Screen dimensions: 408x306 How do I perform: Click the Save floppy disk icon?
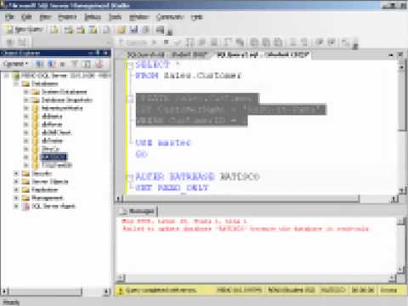pyautogui.click(x=133, y=30)
